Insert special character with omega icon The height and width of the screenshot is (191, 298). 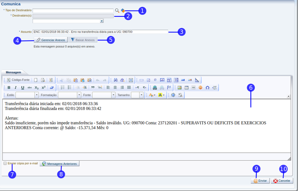coord(207,88)
